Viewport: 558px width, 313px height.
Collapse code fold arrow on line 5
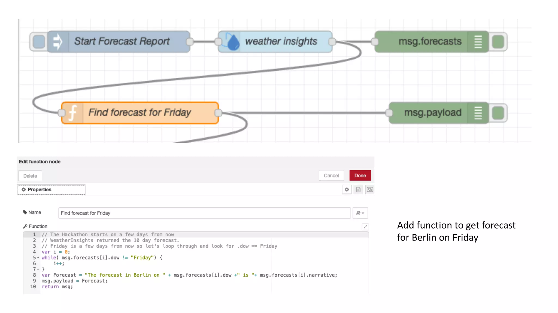pyautogui.click(x=38, y=258)
